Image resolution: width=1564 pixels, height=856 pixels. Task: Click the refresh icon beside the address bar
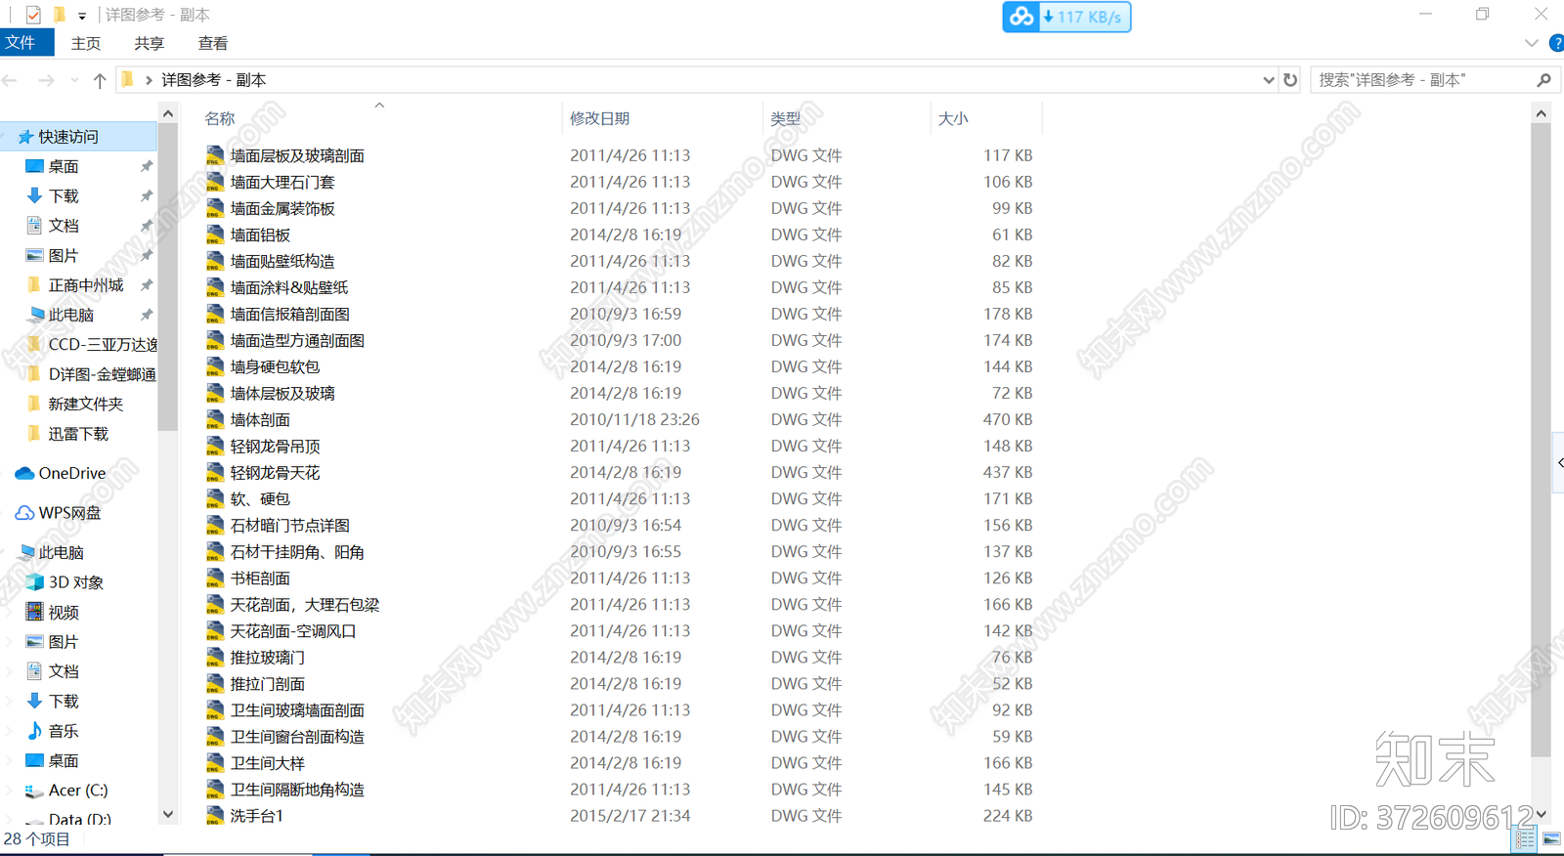point(1290,80)
